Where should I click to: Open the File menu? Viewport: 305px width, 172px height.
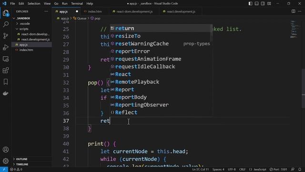click(12, 3)
